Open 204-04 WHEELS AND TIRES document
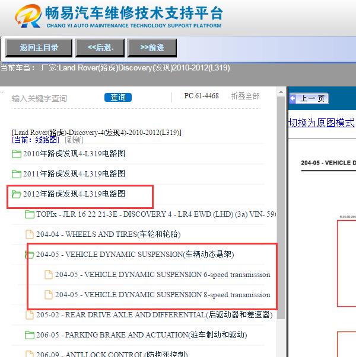The image size is (356, 357). click(109, 234)
